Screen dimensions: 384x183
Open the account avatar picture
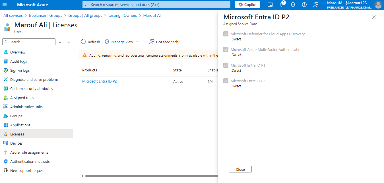click(378, 5)
